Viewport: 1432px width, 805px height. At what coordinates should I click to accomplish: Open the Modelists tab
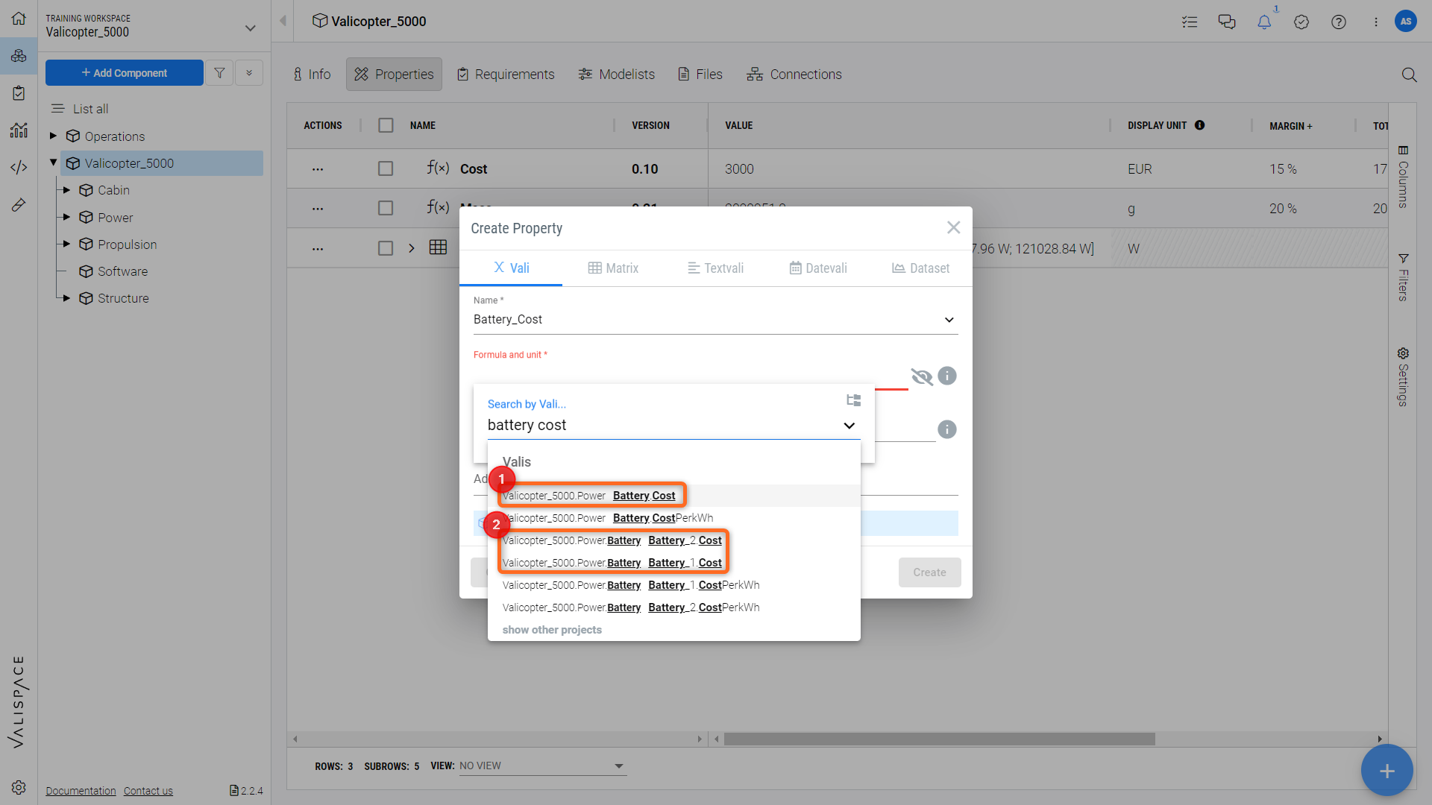point(617,75)
